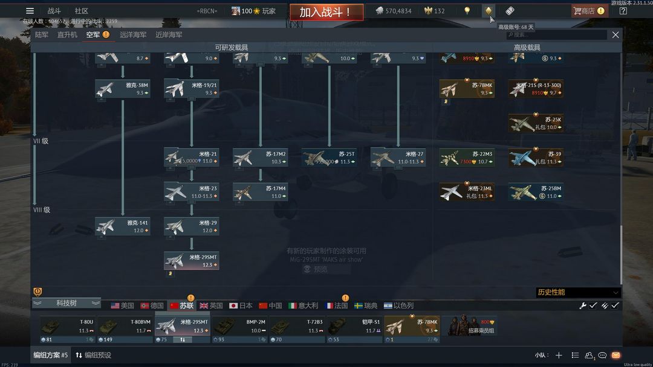Open 编组预设 lineup presets
Viewport: 653px width, 367px height.
[93, 355]
